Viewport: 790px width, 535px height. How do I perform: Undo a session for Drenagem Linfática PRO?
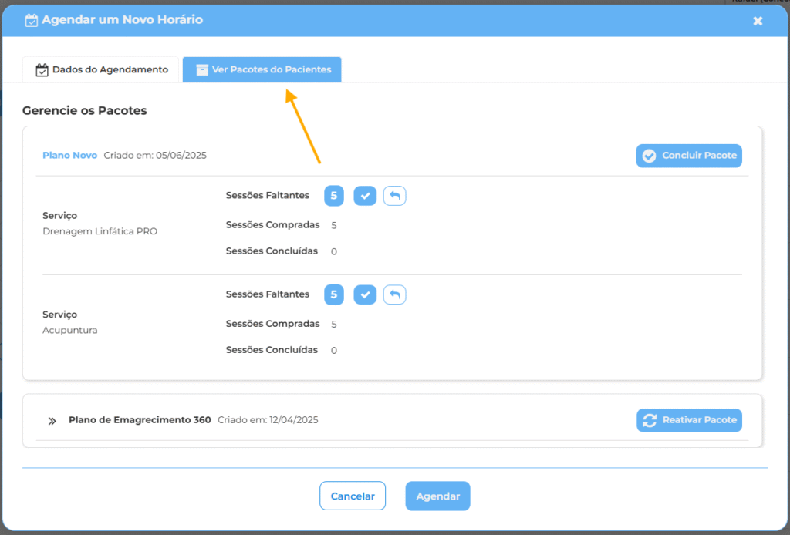394,196
